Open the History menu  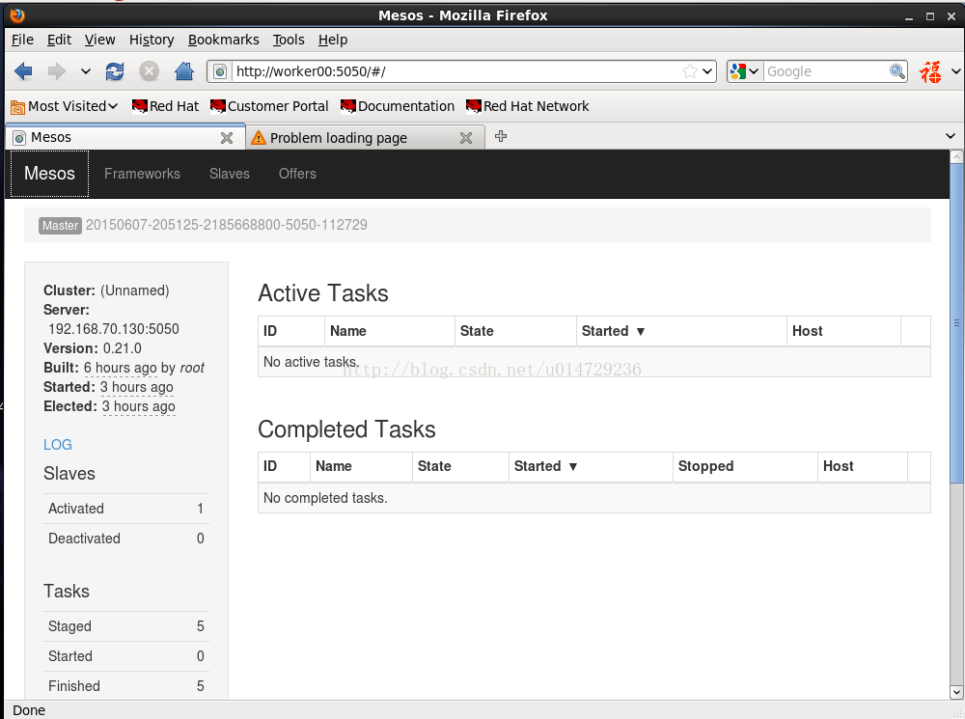click(152, 40)
